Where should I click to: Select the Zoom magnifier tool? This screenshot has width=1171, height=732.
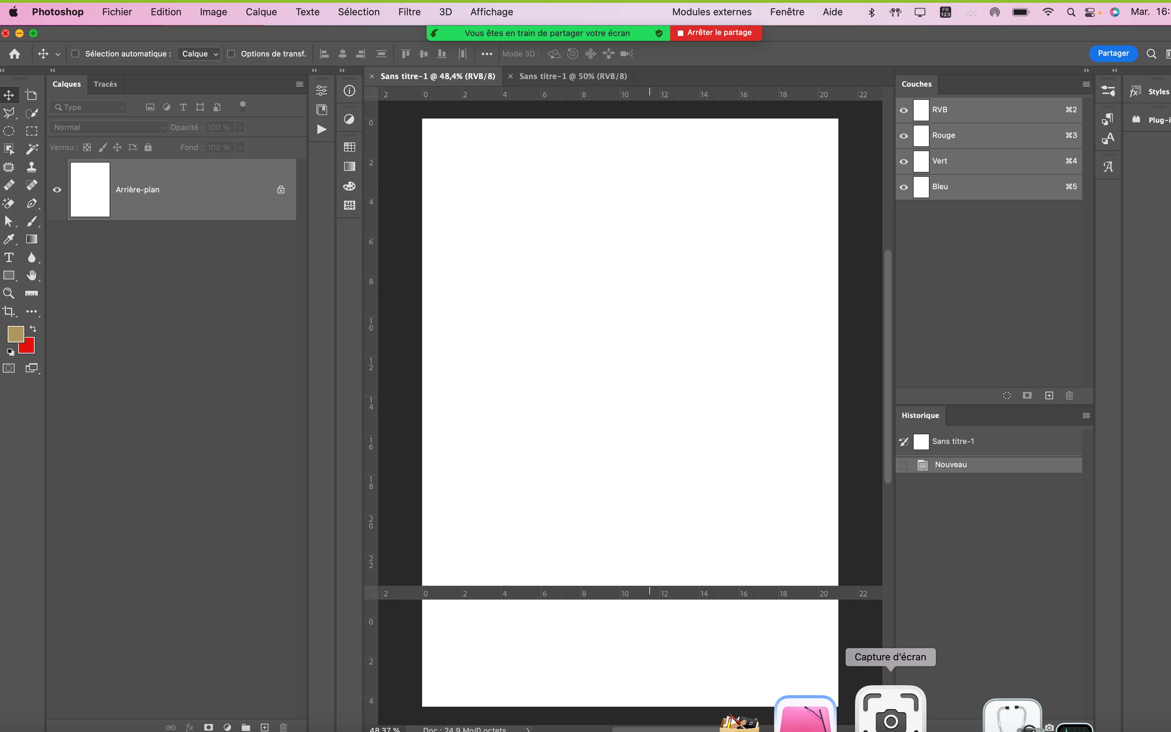[9, 293]
